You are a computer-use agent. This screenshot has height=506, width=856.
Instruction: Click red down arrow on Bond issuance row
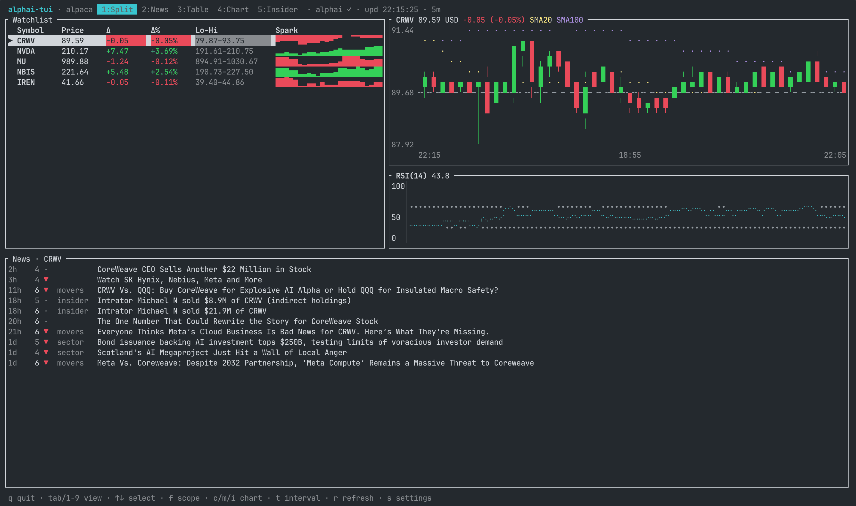[x=46, y=342]
